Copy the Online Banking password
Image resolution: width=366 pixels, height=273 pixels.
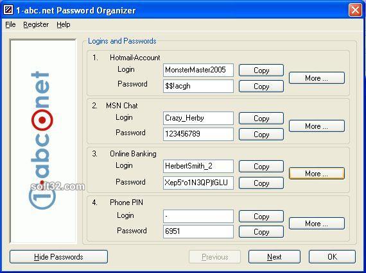click(261, 183)
